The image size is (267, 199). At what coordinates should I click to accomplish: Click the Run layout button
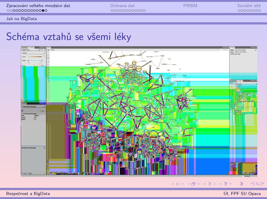pos(42,111)
